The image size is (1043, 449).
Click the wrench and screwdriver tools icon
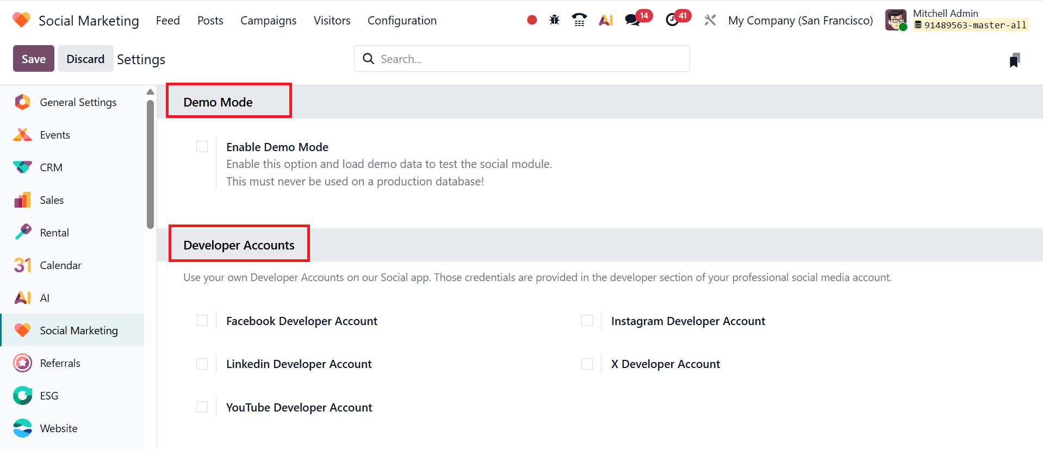point(710,20)
